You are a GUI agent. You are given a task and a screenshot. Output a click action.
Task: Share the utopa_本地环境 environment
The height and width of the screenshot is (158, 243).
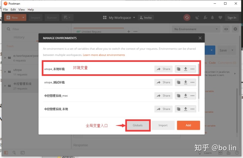[163, 69]
